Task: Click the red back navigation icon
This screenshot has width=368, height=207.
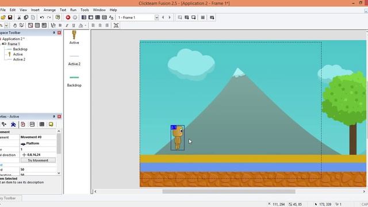Action: (68, 17)
